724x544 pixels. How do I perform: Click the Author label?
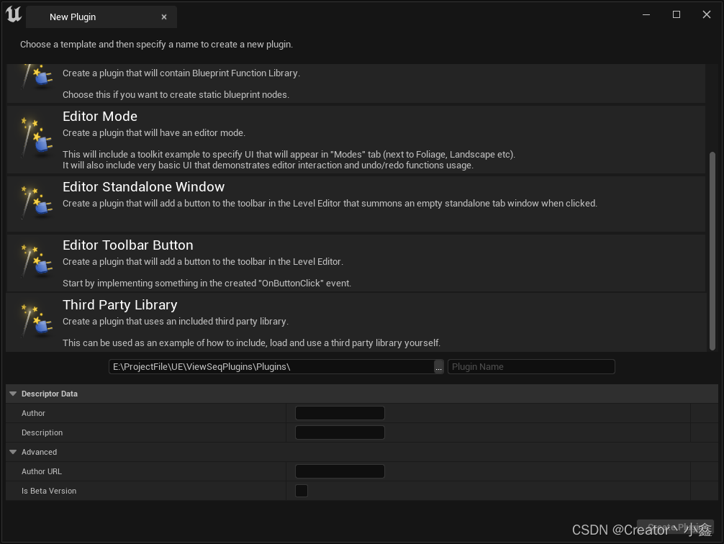click(33, 413)
